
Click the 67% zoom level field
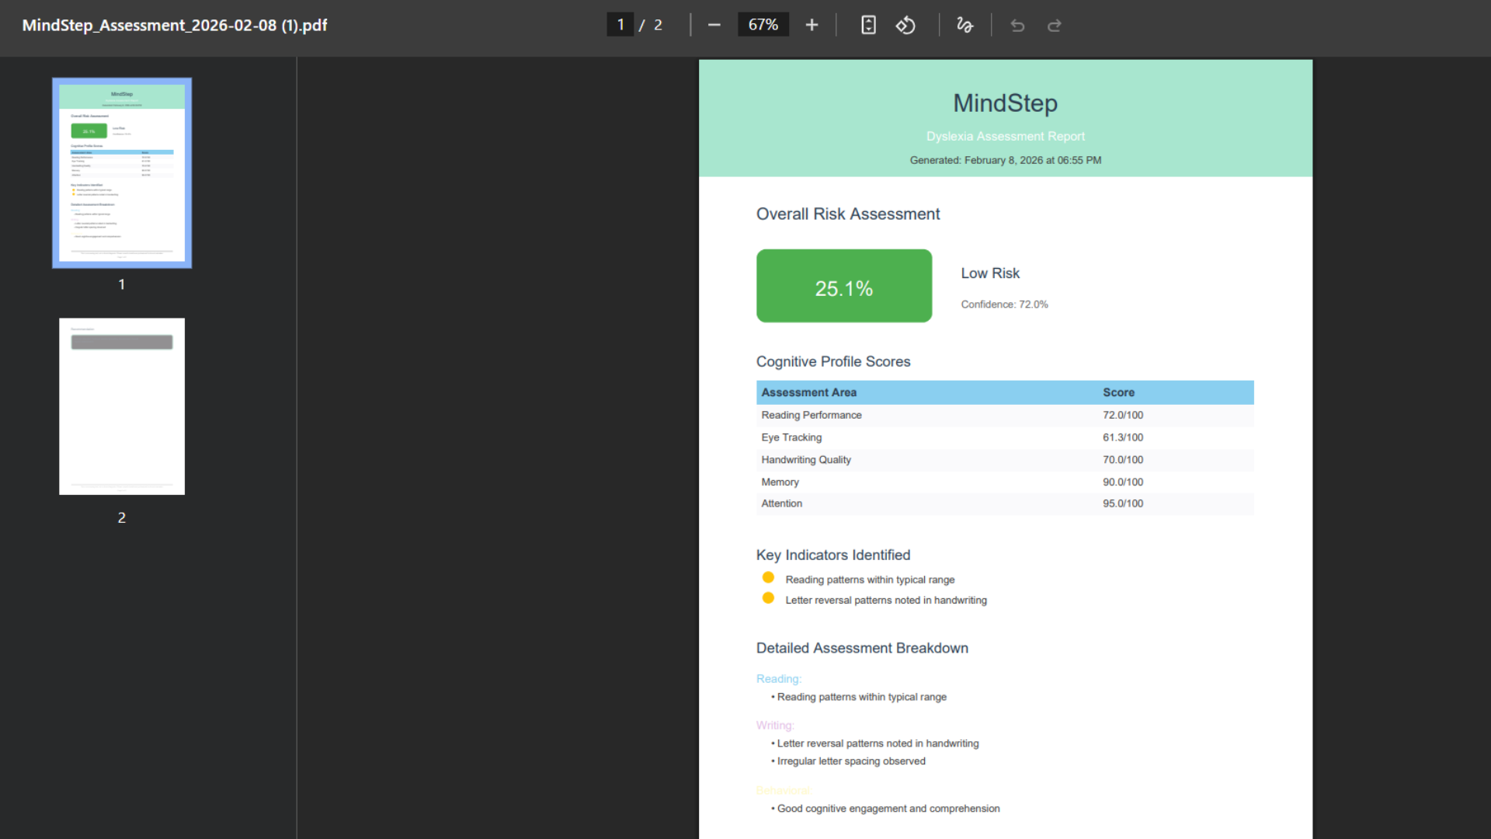tap(763, 25)
